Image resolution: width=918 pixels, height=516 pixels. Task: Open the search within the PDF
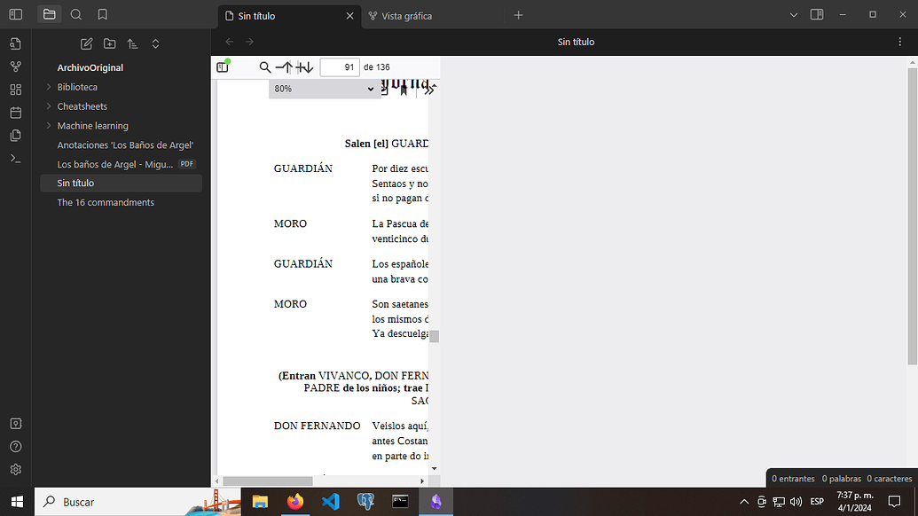point(265,66)
